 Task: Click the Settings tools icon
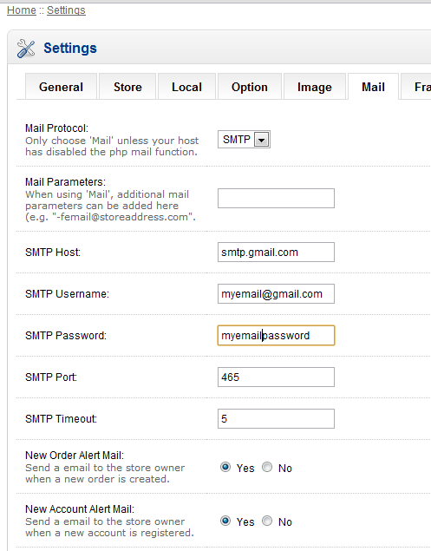(26, 49)
